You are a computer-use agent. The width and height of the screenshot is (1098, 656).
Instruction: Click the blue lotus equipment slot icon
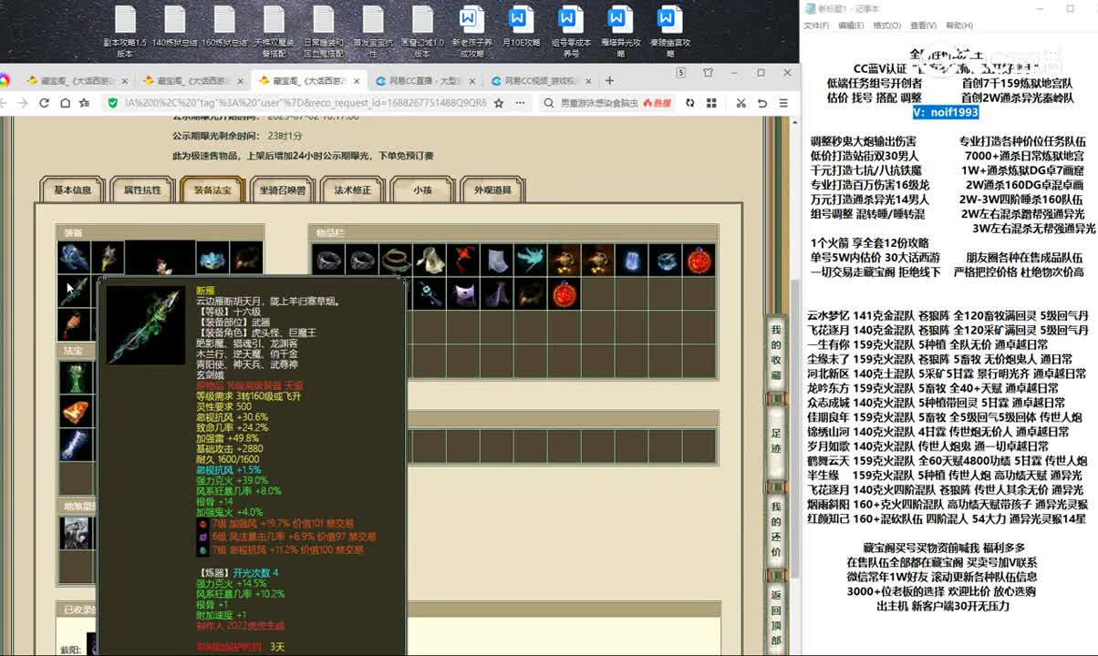click(x=212, y=258)
